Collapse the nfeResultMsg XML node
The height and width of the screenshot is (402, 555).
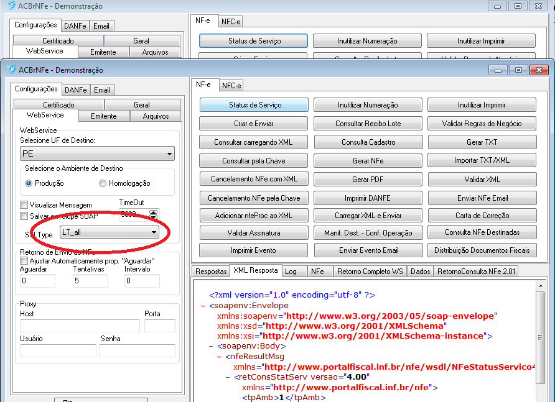pyautogui.click(x=219, y=357)
